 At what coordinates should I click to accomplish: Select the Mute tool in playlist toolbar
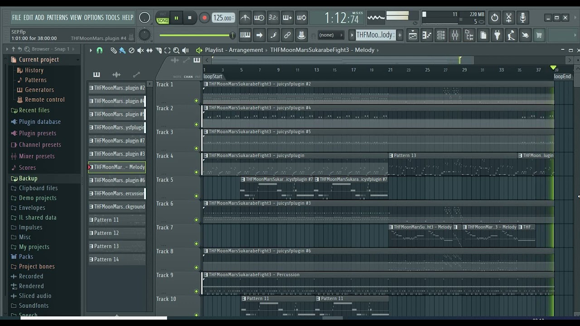(140, 50)
